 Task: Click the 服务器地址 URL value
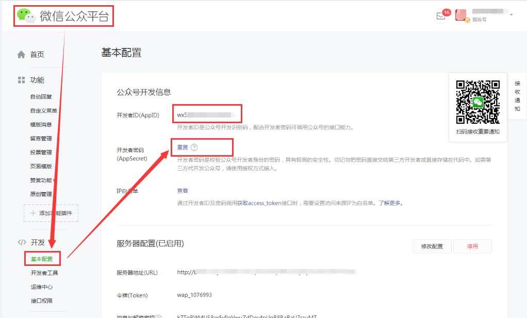coord(266,272)
